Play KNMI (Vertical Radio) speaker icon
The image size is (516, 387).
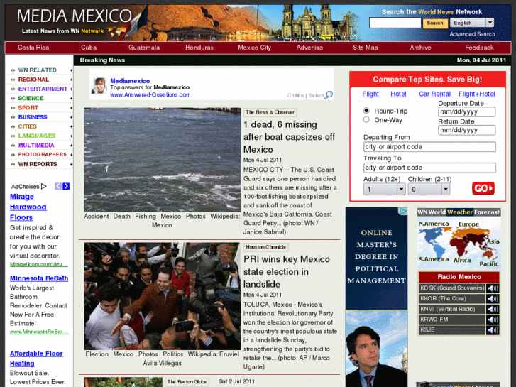[493, 310]
